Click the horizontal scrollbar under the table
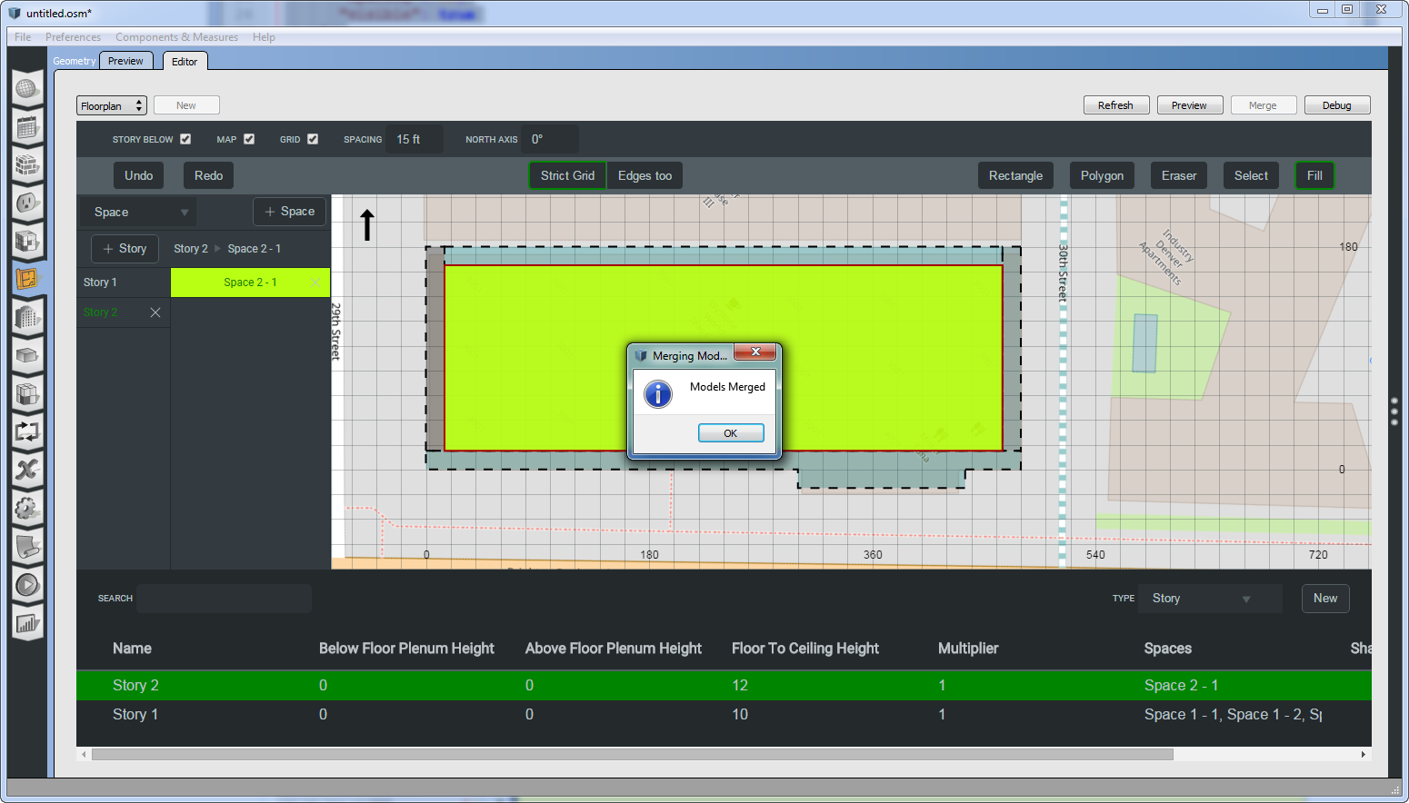 point(632,755)
